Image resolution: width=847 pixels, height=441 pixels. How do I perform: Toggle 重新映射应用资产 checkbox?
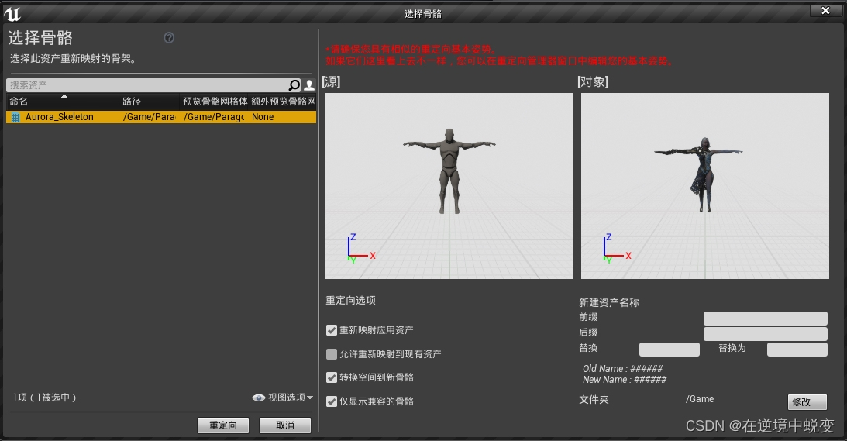tap(332, 330)
